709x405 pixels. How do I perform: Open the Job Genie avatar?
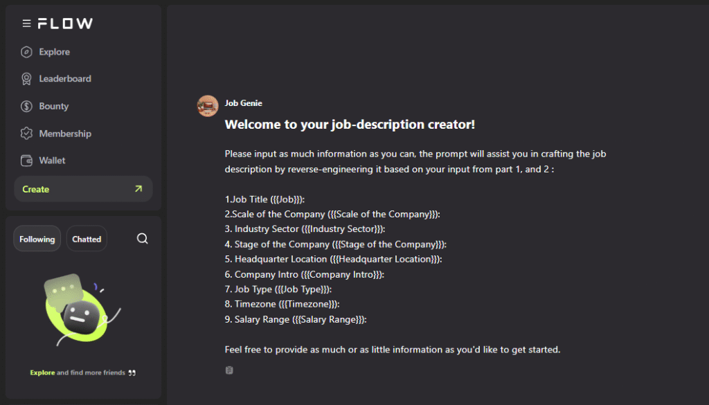coord(208,105)
